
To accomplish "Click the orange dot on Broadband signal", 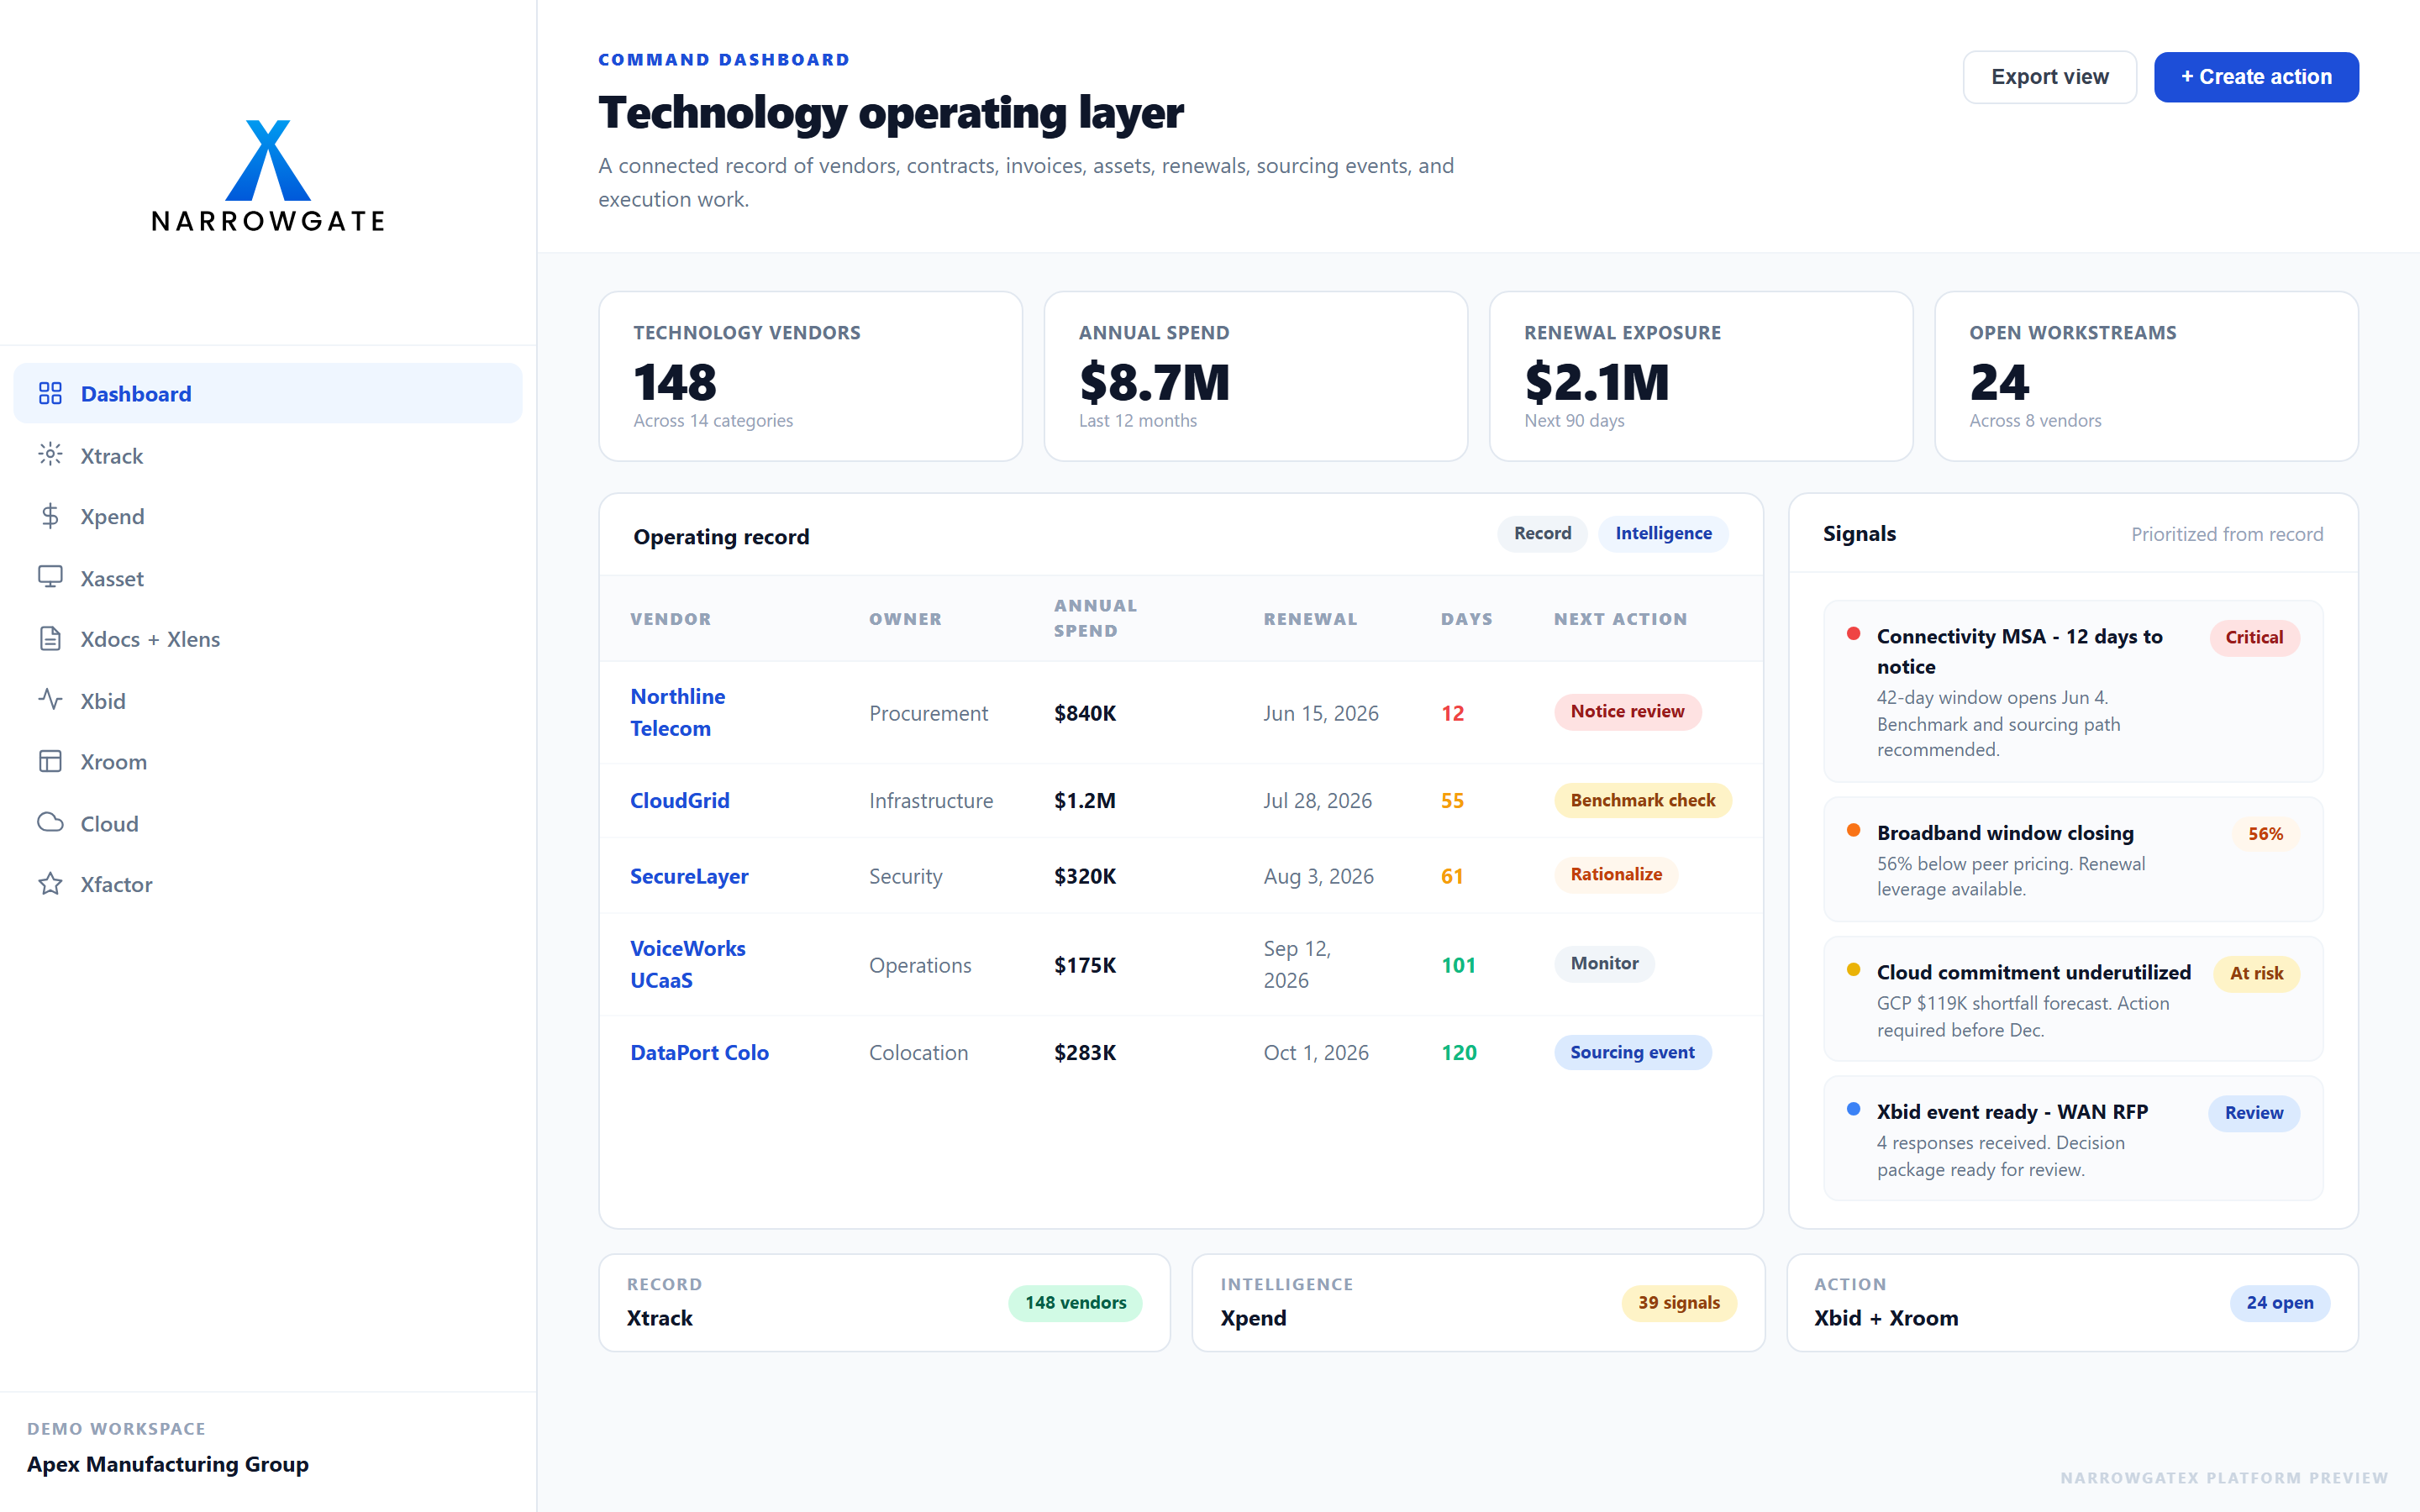I will [x=1853, y=830].
